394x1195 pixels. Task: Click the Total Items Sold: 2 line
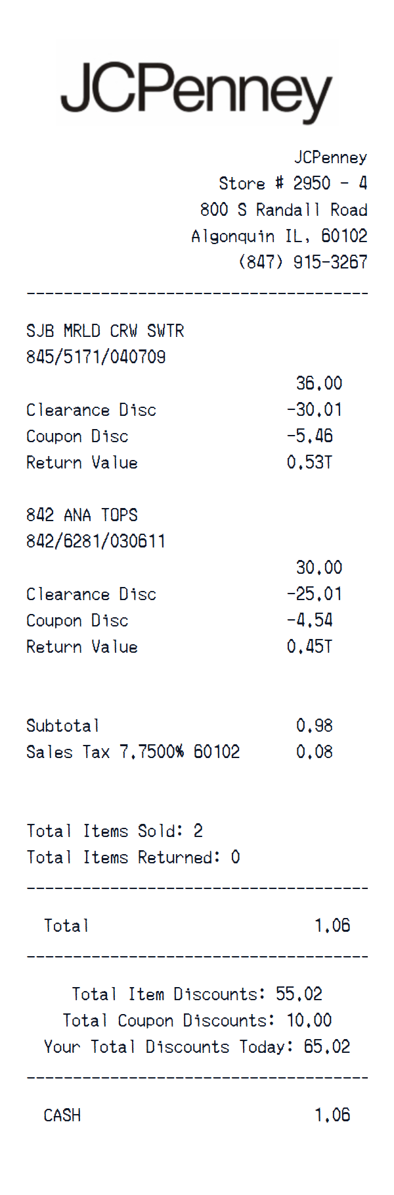[x=114, y=830]
